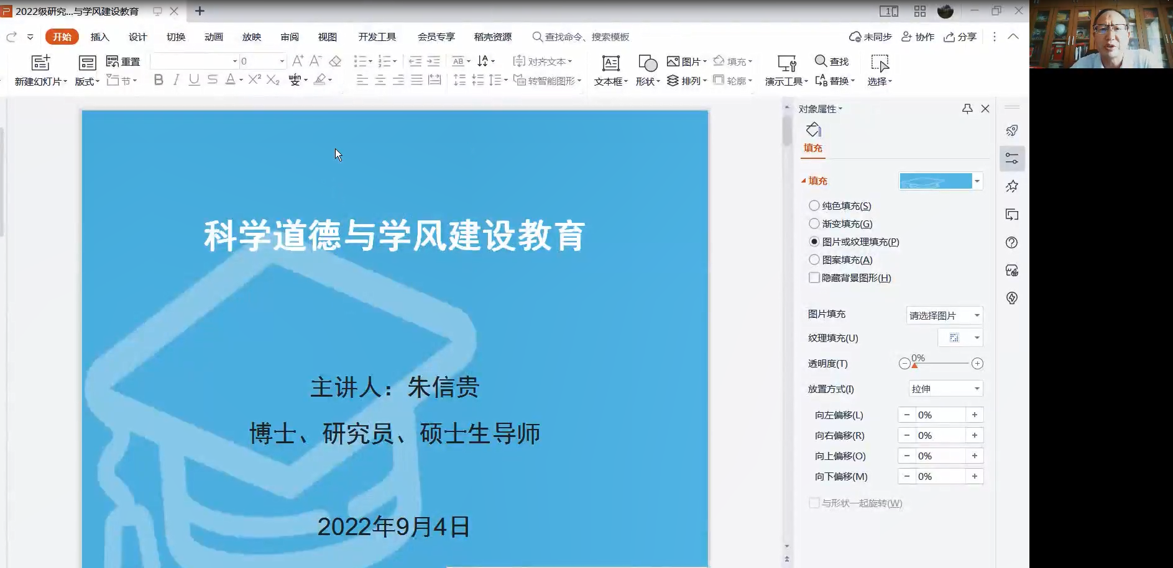Click the New Slide icon

(40, 63)
